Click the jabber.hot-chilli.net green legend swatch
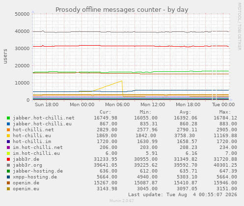This screenshot has height=206, width=244. (8, 118)
